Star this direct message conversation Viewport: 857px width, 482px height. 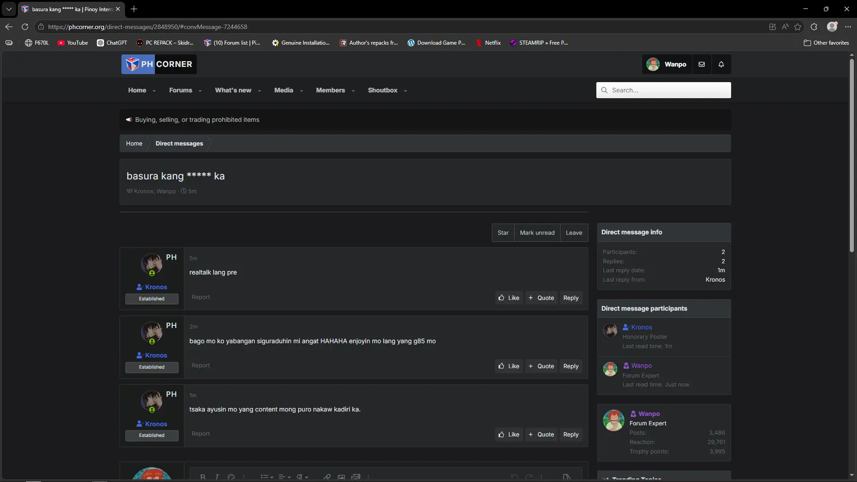point(503,233)
